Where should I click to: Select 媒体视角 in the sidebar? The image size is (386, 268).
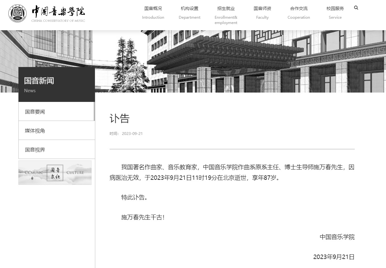tap(35, 131)
